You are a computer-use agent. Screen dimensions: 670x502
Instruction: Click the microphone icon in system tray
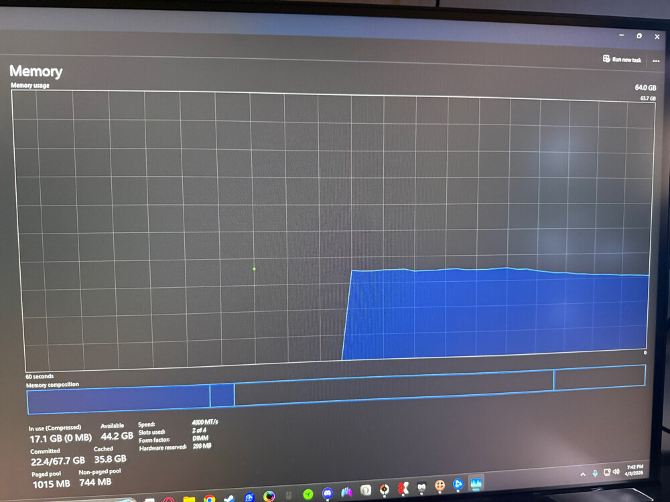595,473
